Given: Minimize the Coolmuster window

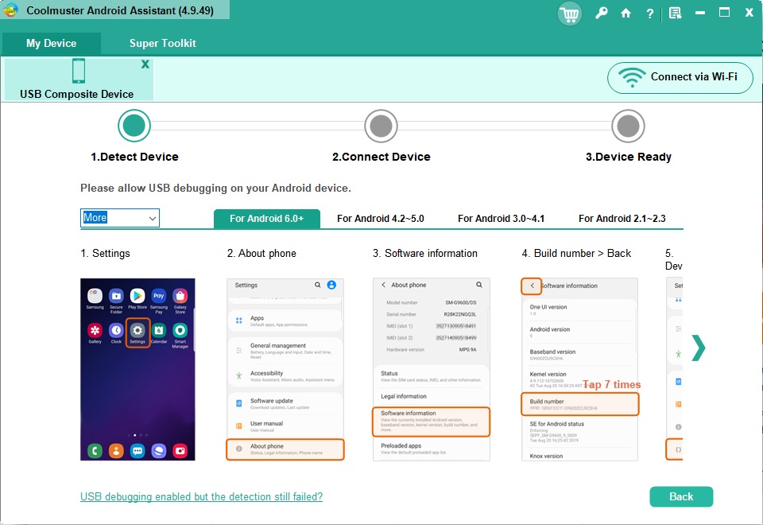Looking at the screenshot, I should point(699,14).
